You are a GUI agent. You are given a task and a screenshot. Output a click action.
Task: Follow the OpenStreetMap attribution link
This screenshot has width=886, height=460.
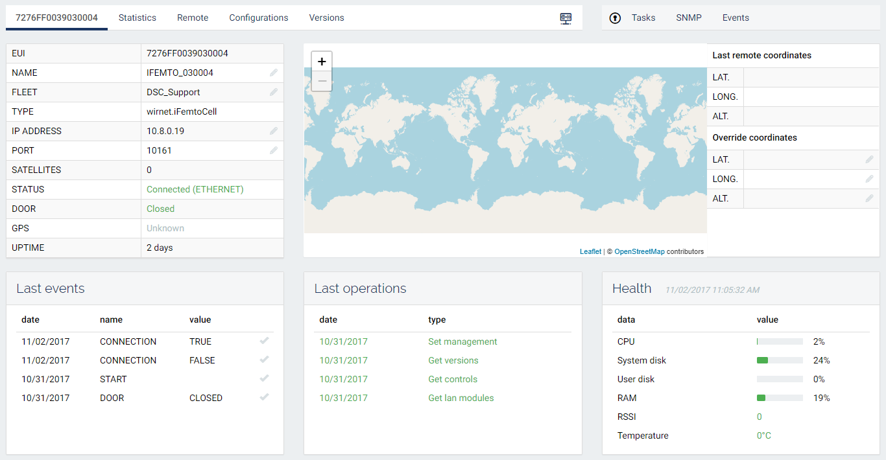point(639,251)
